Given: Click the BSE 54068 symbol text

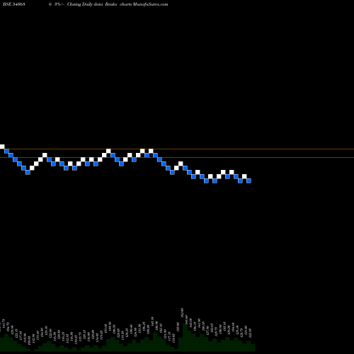Looking at the screenshot, I should (x=14, y=4).
